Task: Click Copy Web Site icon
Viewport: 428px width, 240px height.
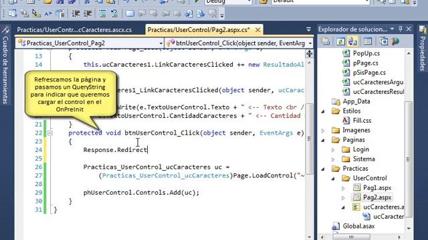Action: (383, 41)
